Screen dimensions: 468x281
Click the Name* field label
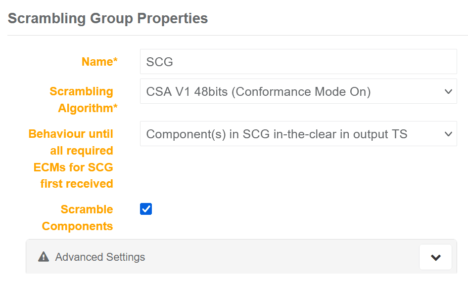pos(99,62)
